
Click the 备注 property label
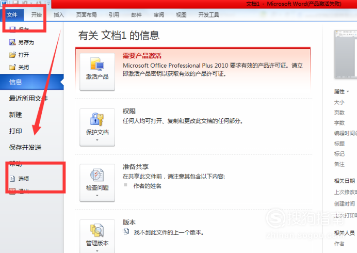pyautogui.click(x=339, y=164)
